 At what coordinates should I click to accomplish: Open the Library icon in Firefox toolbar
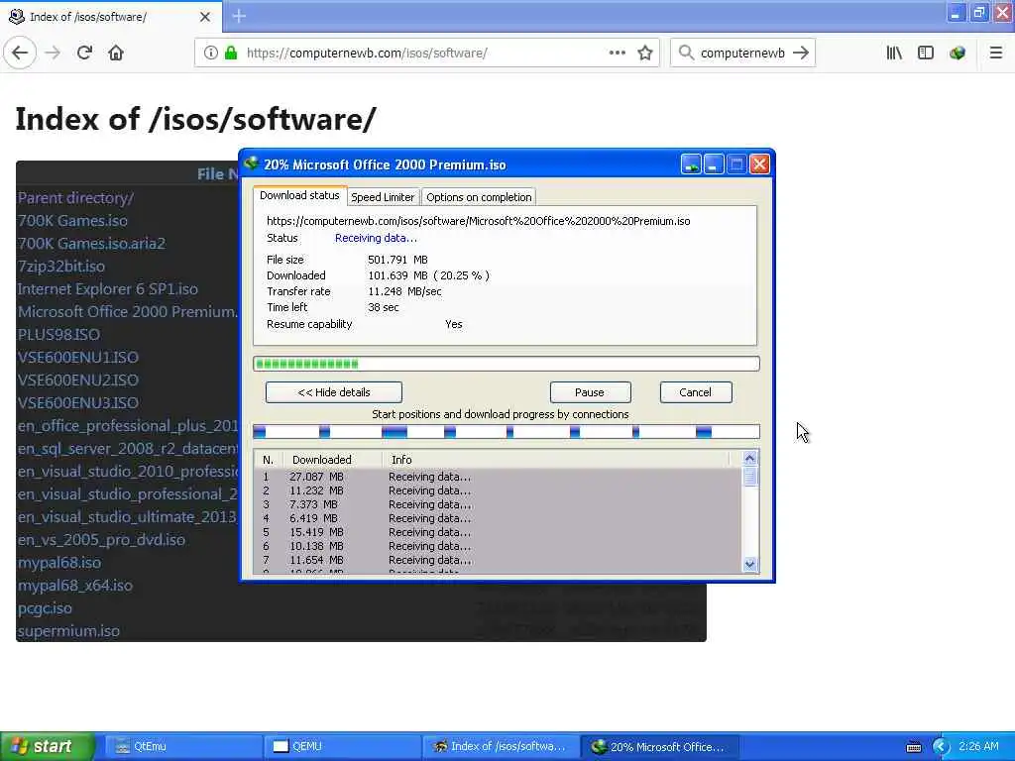[894, 54]
